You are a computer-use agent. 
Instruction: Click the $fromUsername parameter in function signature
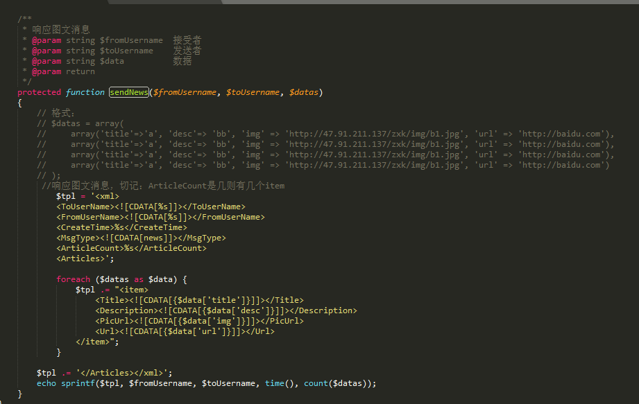186,92
